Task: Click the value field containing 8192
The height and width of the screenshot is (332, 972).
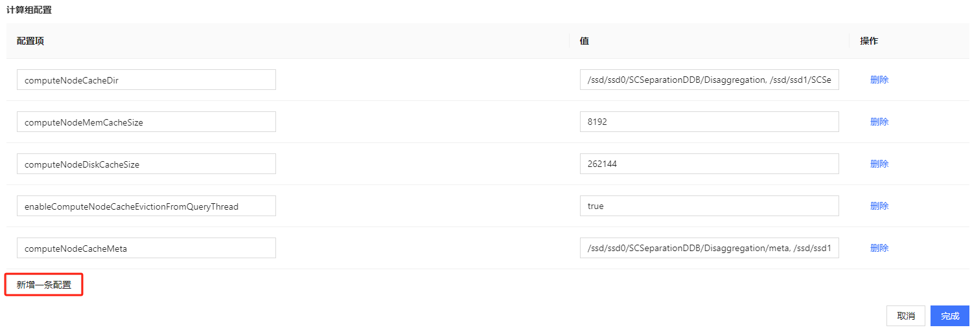Action: click(x=709, y=122)
